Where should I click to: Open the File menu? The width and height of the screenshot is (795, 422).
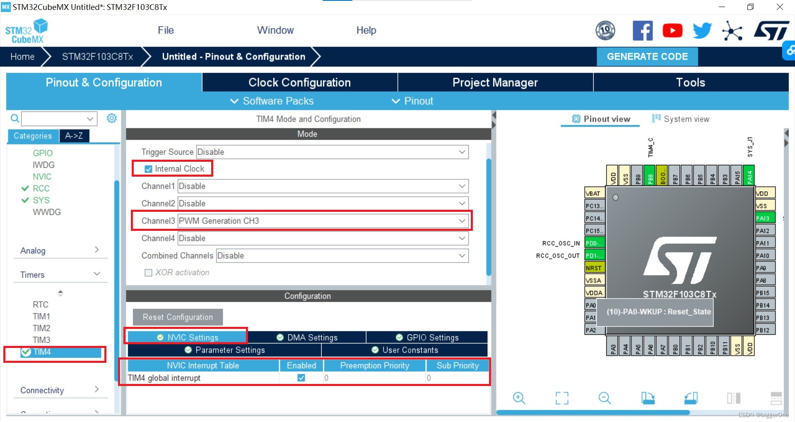(x=166, y=30)
